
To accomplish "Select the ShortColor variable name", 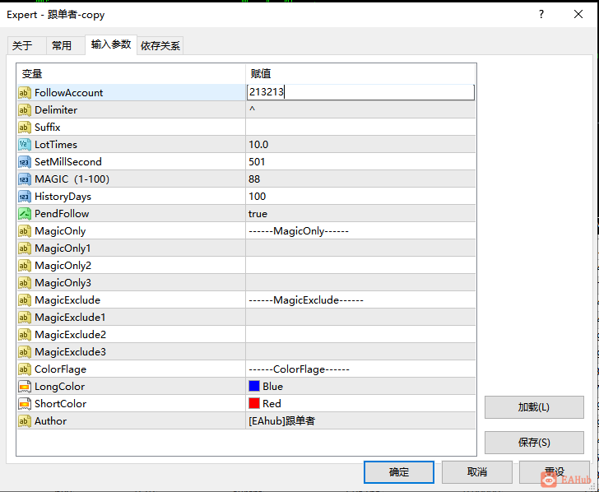I will pyautogui.click(x=60, y=404).
